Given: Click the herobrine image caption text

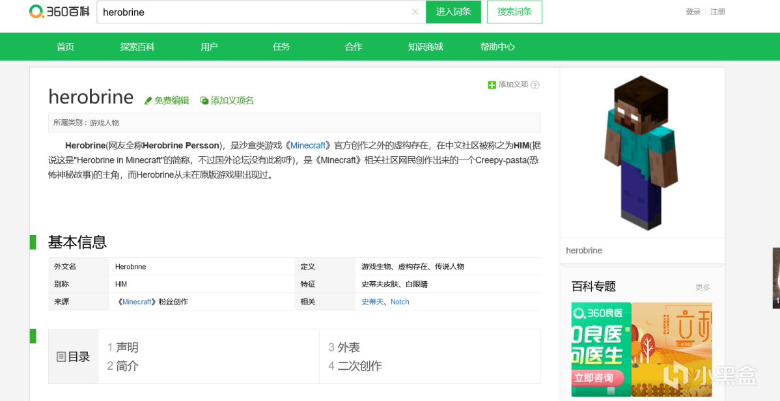Looking at the screenshot, I should (584, 251).
